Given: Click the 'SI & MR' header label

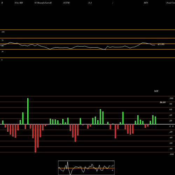Looking at the screenshot, I should (x=19, y=3).
